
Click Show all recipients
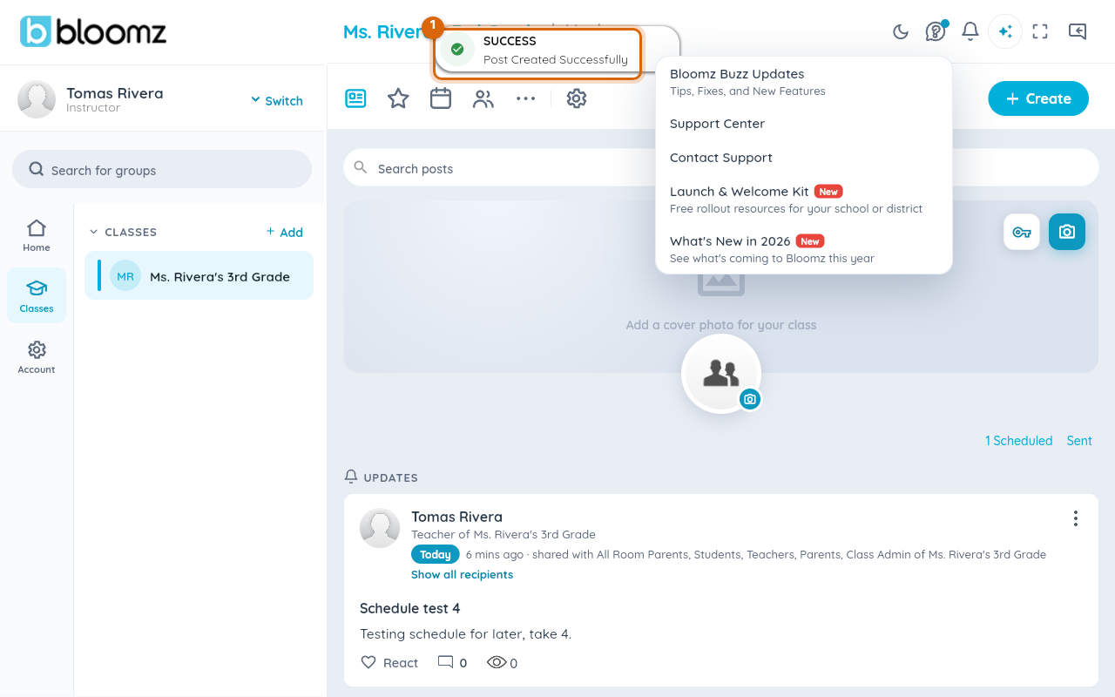tap(462, 574)
